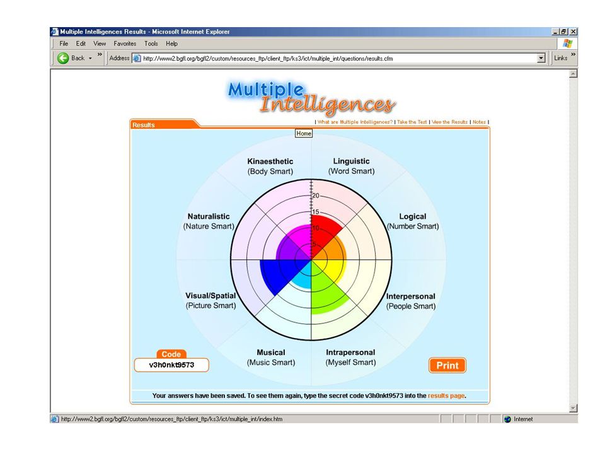Click the 'Interpersonal' label text

(x=410, y=296)
